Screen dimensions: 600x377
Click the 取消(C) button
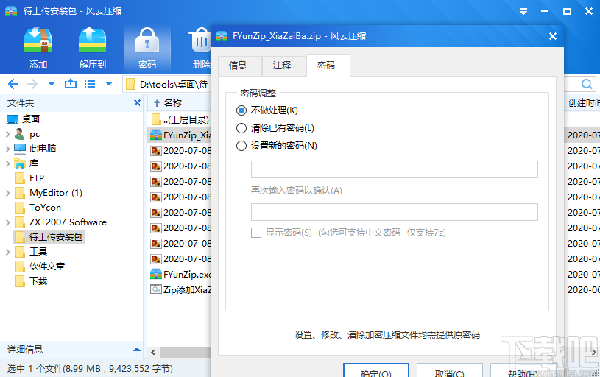click(450, 370)
